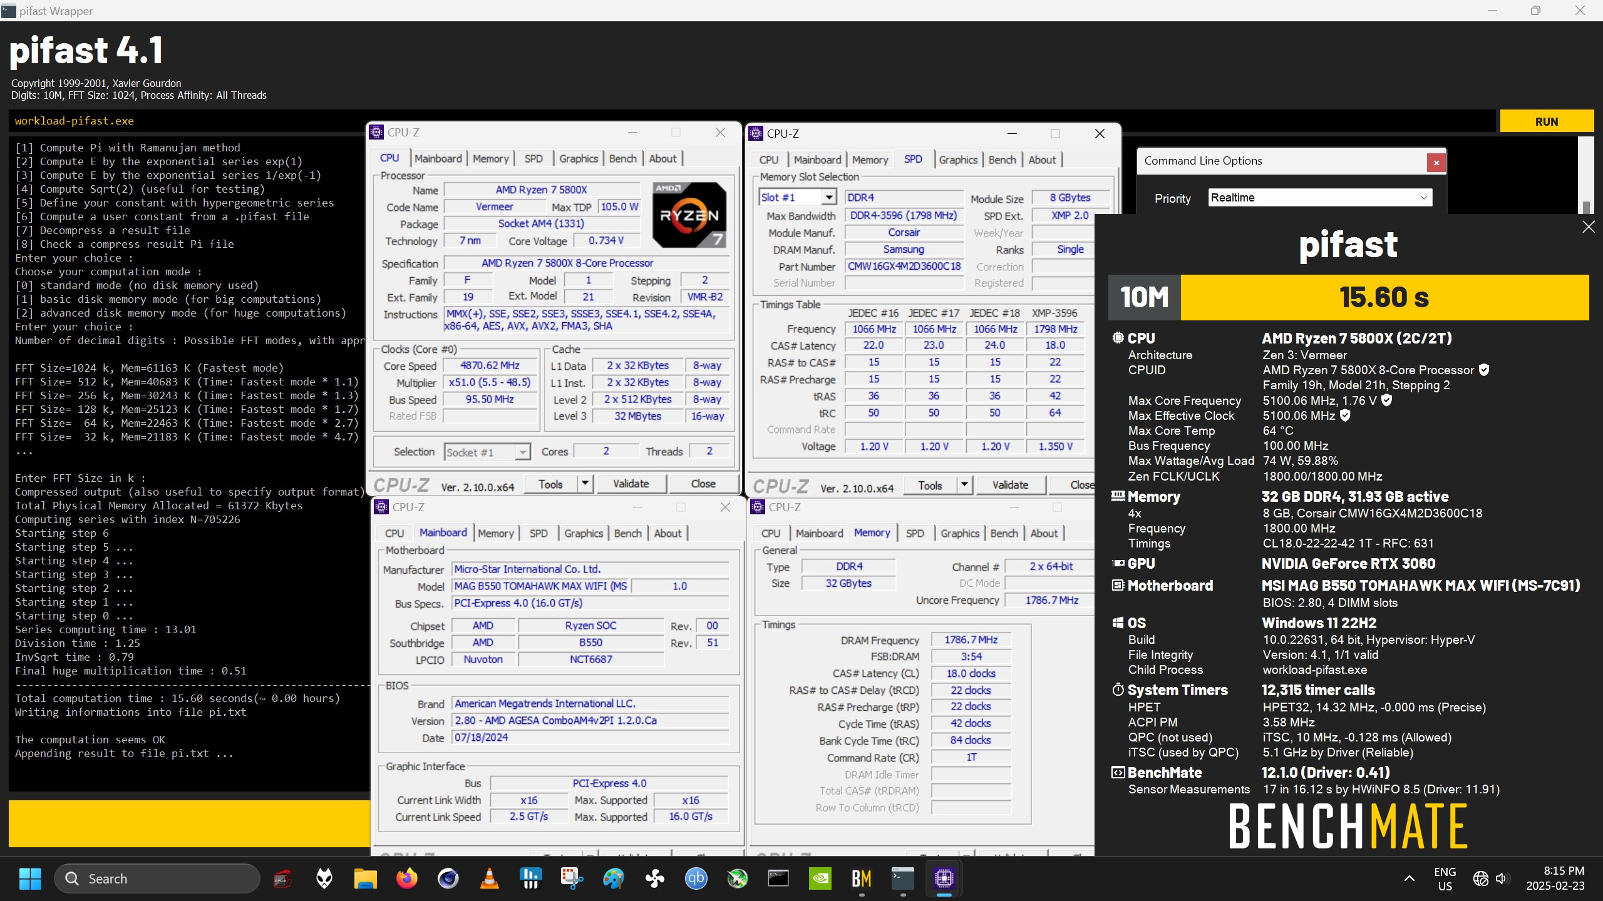
Task: Click the AMD Ryzen 7 logo in CPU-Z
Action: pyautogui.click(x=689, y=215)
